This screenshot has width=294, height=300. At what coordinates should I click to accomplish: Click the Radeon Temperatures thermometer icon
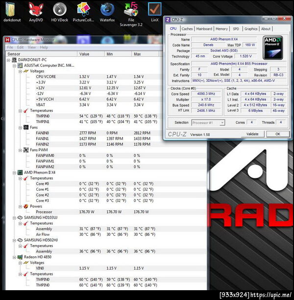tap(26, 274)
